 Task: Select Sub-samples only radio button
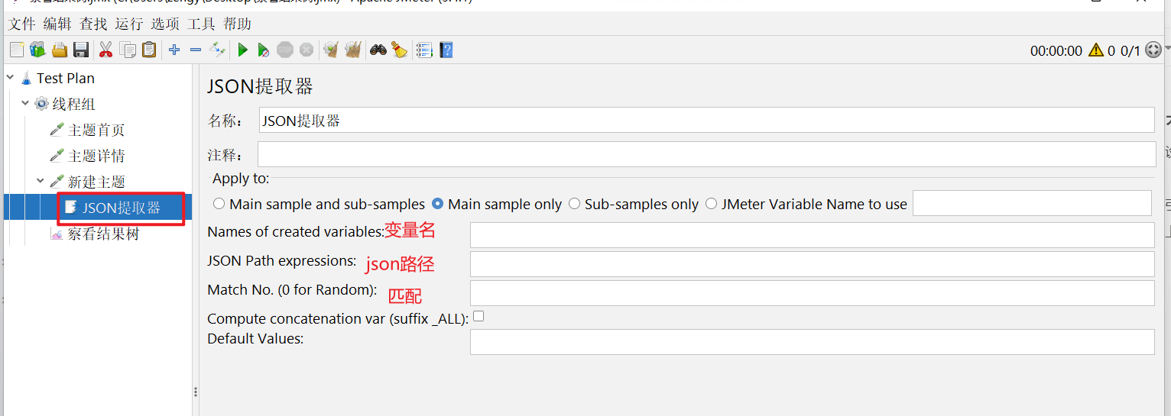coord(575,204)
